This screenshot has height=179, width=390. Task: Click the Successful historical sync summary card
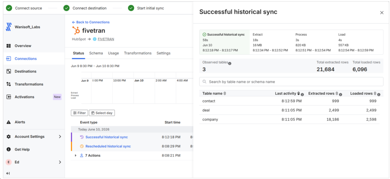[x=225, y=42]
